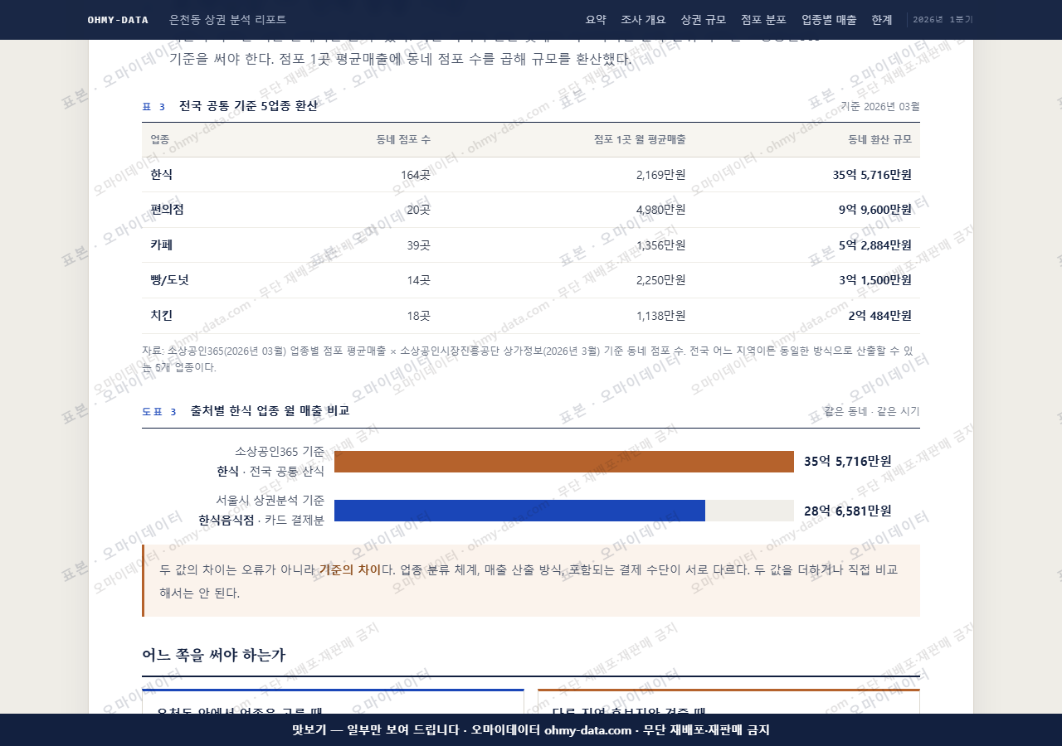Screen dimensions: 1062x746
Task: Click the 1,356만원 average sales cell
Action: pos(661,245)
